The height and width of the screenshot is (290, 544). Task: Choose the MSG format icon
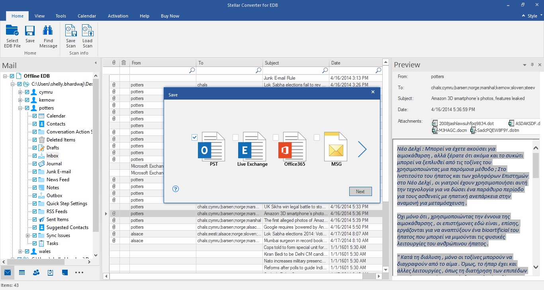(335, 146)
